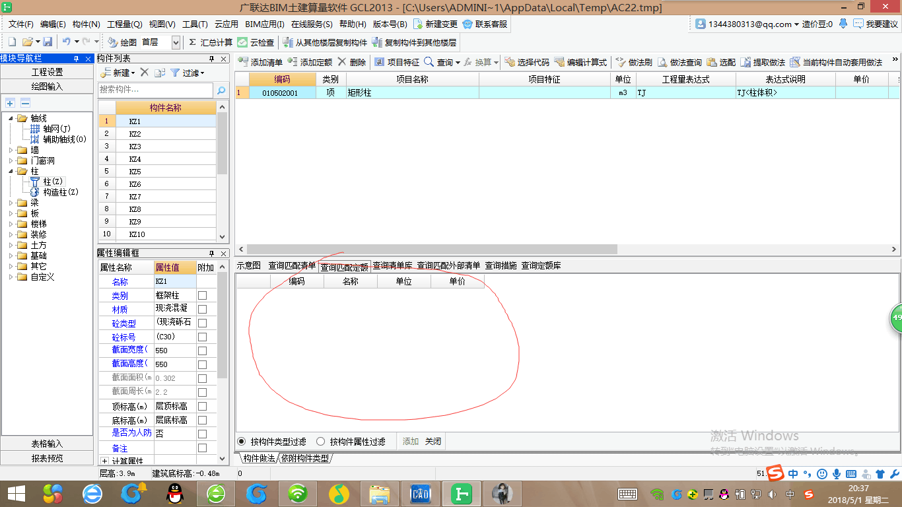Click 从其他楼层复制构件 icon

[x=288, y=42]
